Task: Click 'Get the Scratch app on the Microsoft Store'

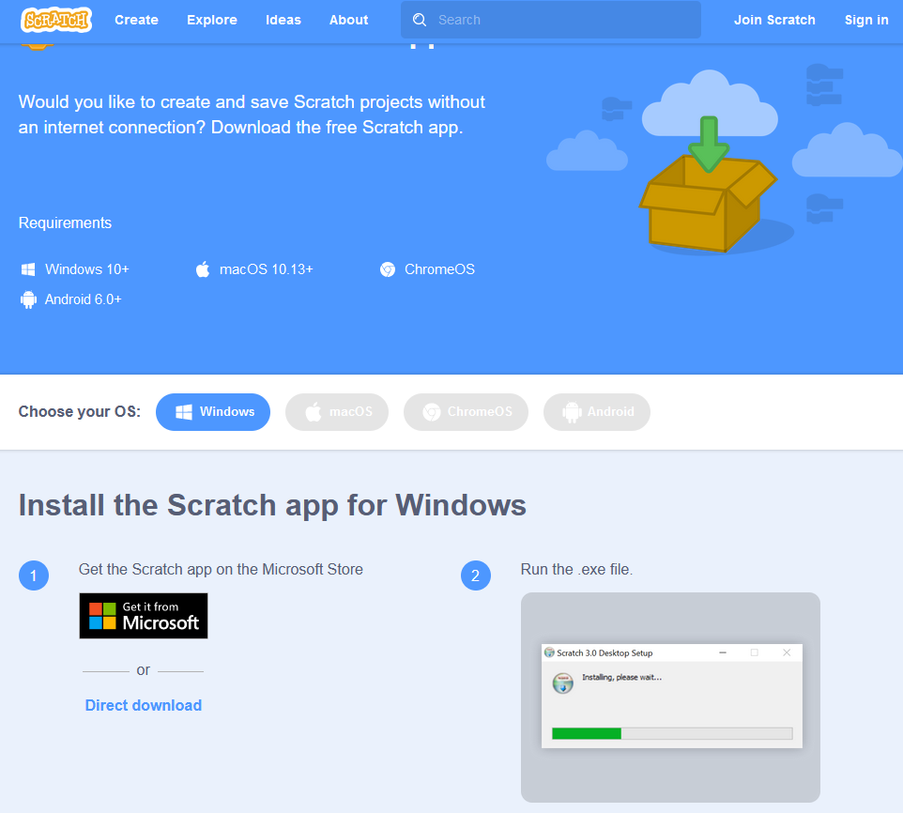Action: coord(221,570)
